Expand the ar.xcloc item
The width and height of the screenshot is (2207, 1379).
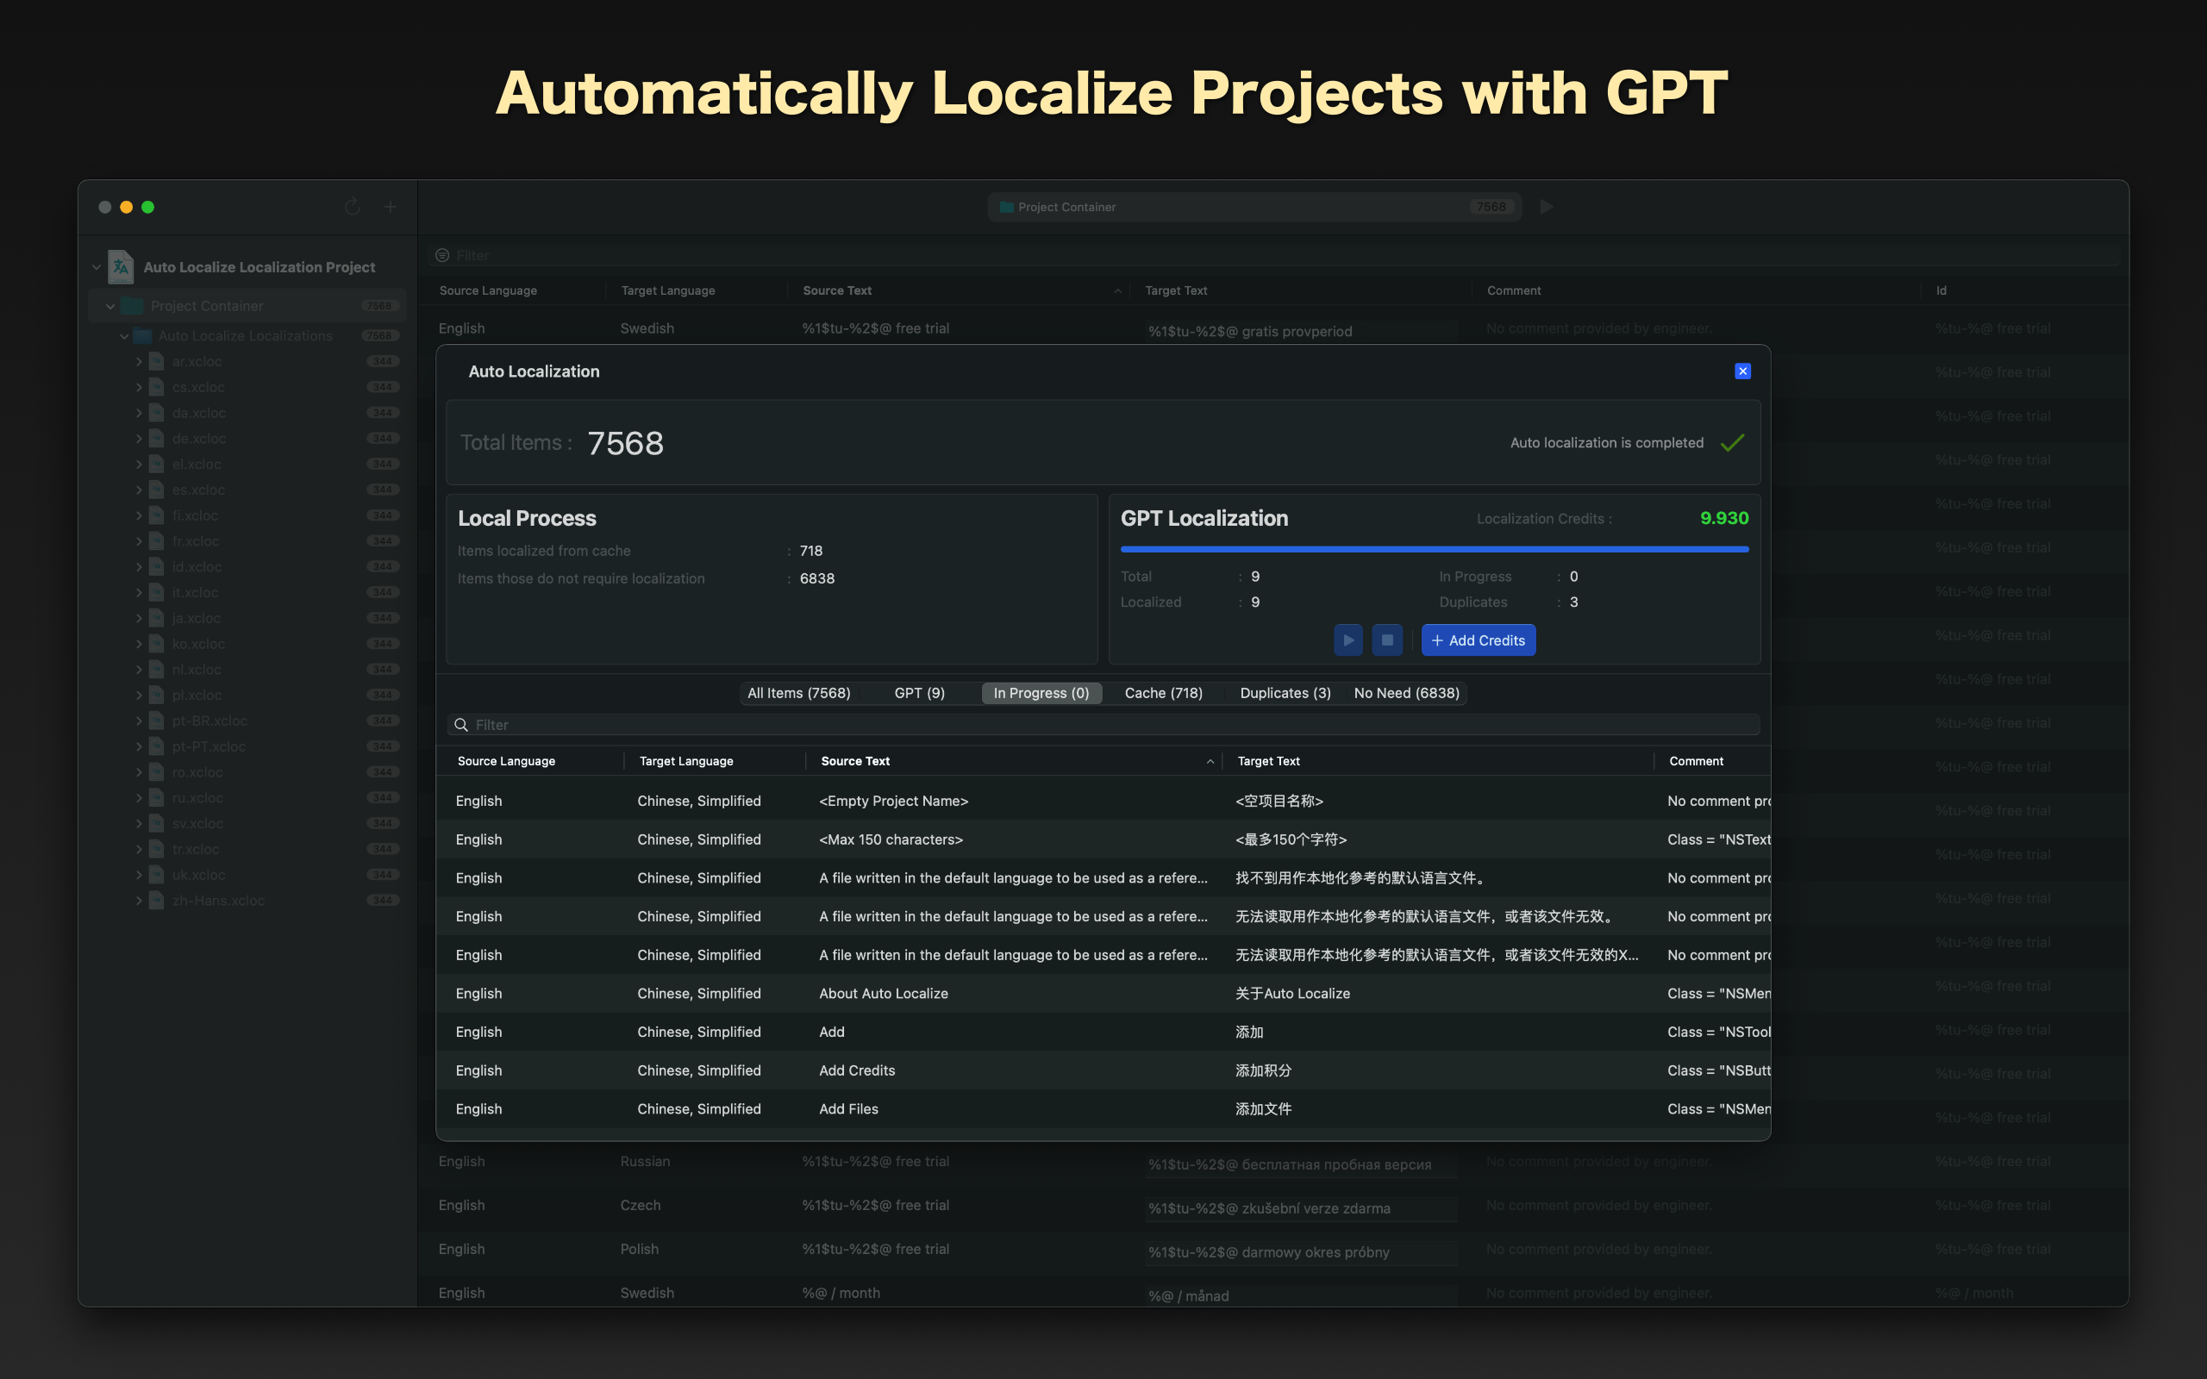pyautogui.click(x=139, y=362)
